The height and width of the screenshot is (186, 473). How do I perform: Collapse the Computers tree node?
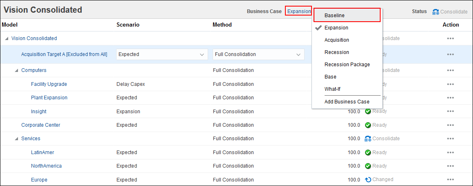point(16,70)
